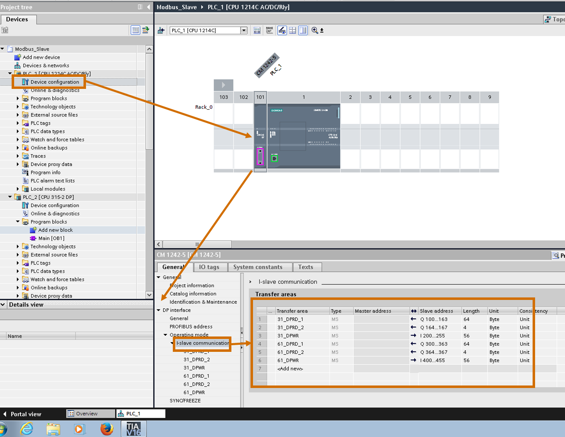Select 61_DPRD_2 in properties navigation tree
Screen dimensions: 565x437
[x=197, y=384]
